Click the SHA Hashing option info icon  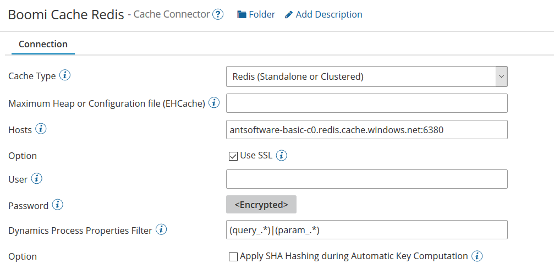tap(477, 256)
